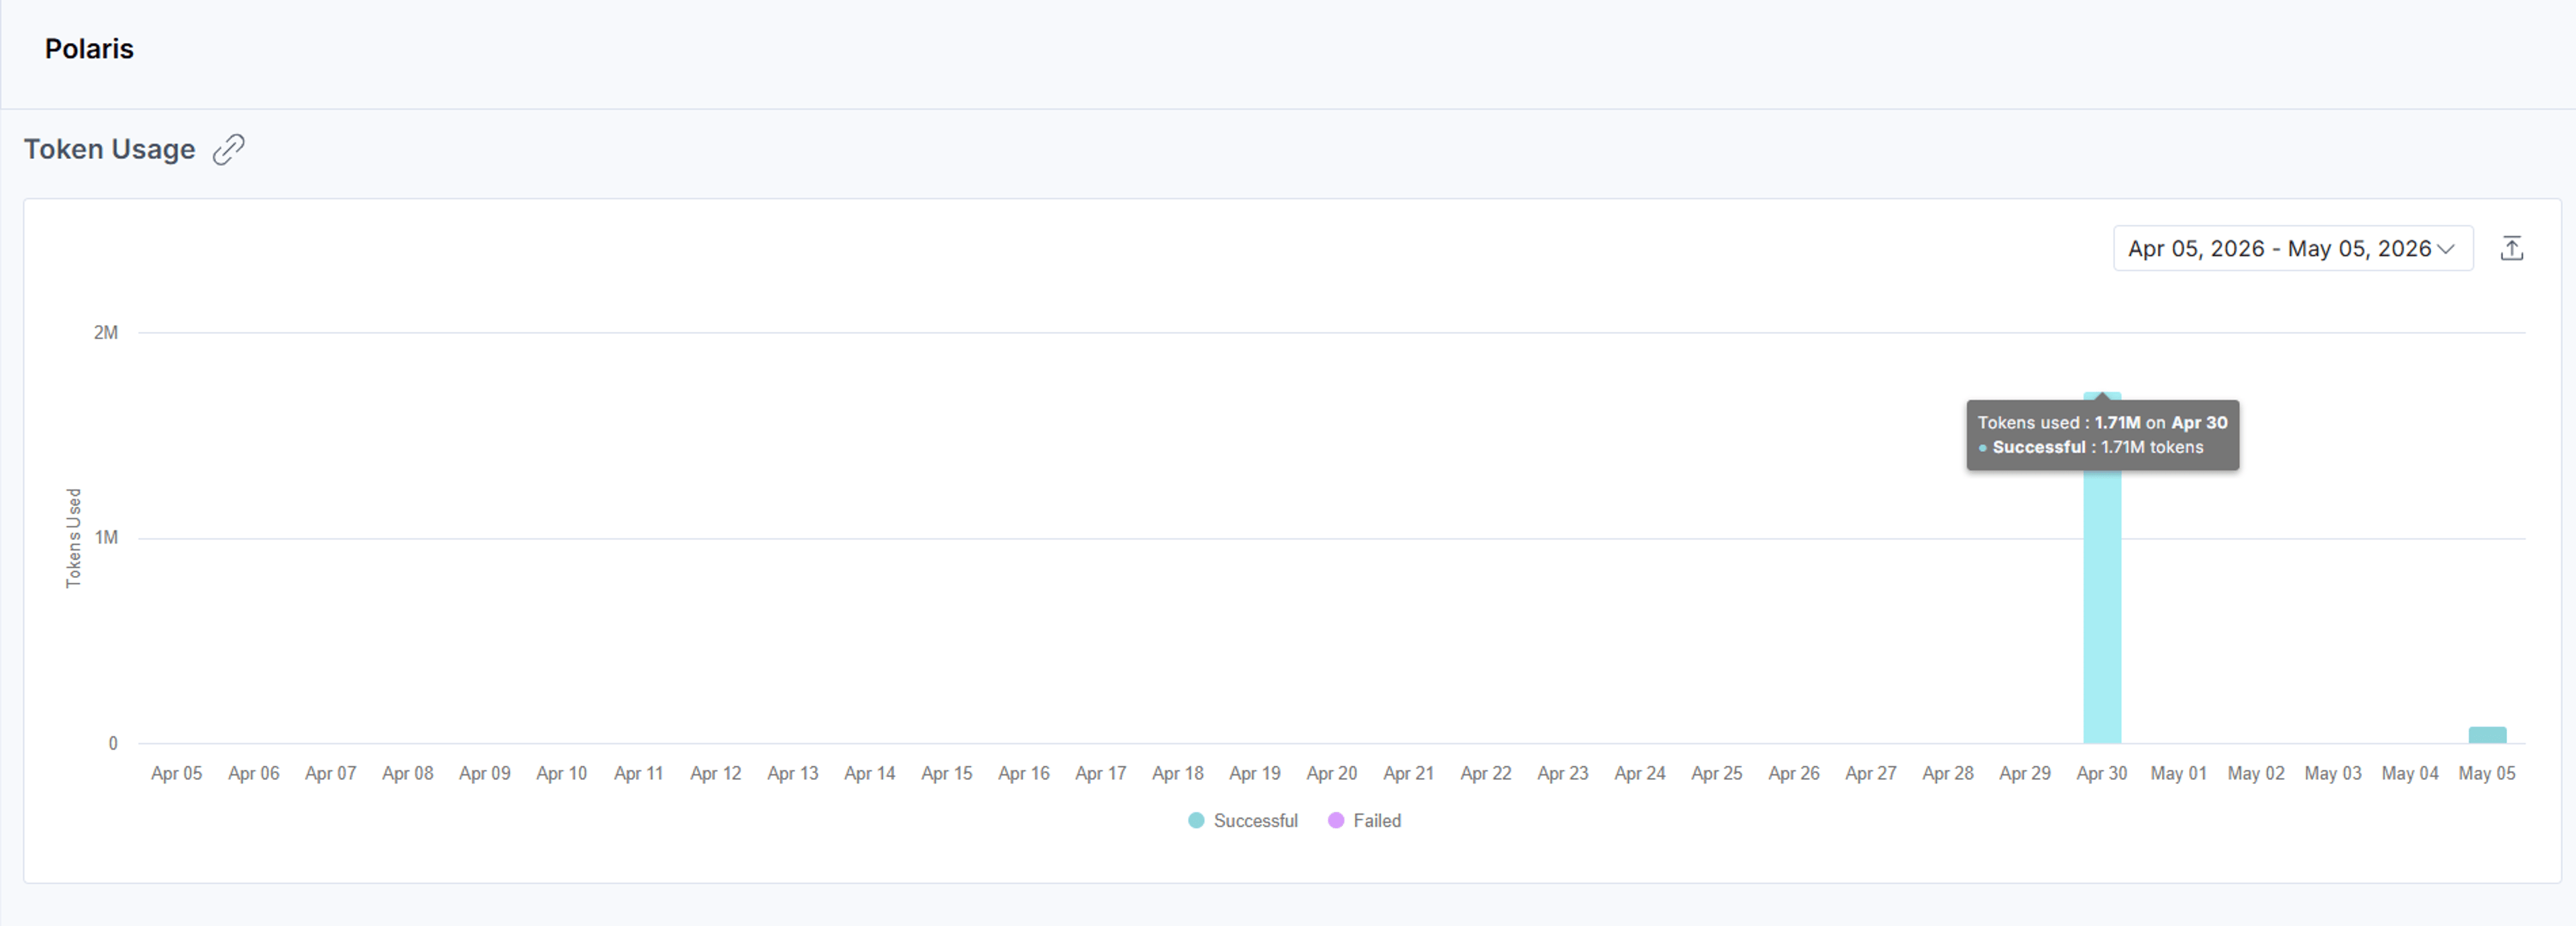Click the purple Failed legend dot

1335,820
